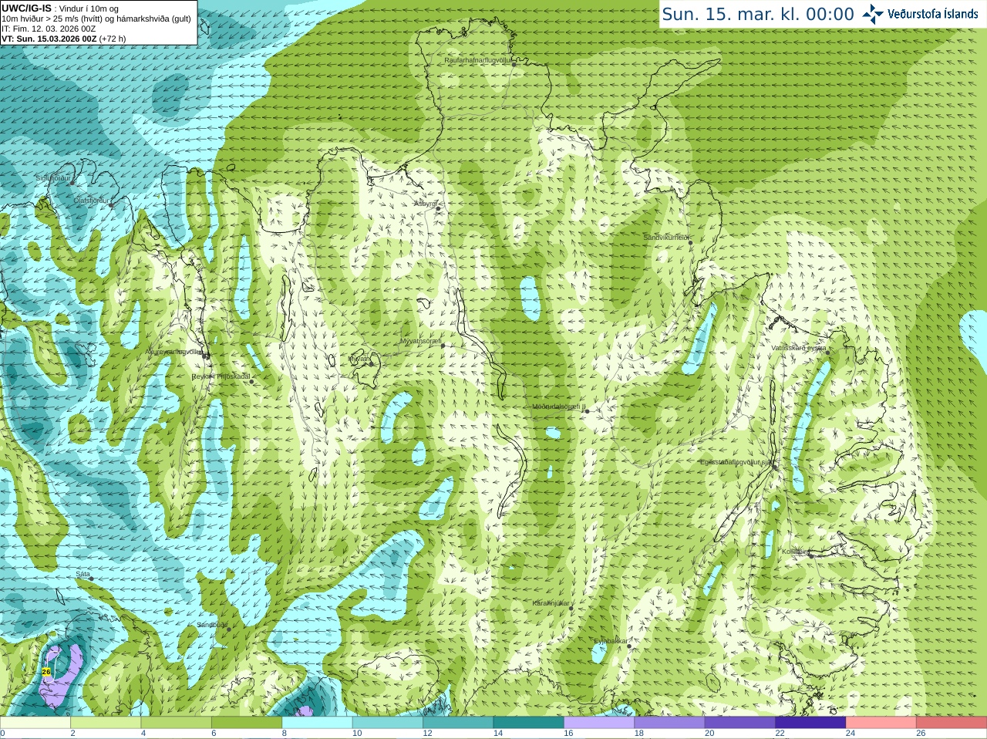
Task: Select the 16–18 m/s lavender swatch
Action: pyautogui.click(x=599, y=723)
